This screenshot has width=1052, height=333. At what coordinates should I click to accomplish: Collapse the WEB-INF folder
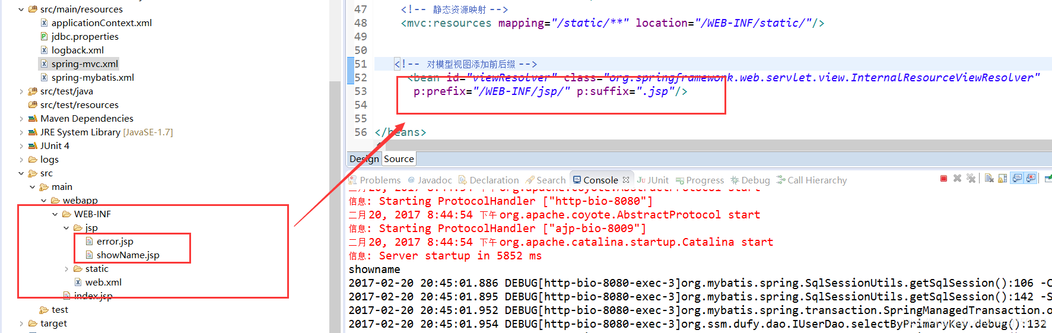tap(55, 214)
